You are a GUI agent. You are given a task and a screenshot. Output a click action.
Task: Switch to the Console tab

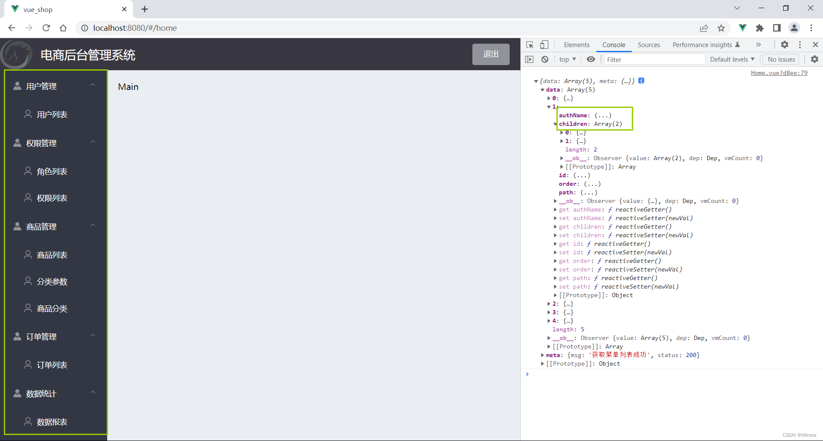(x=613, y=45)
